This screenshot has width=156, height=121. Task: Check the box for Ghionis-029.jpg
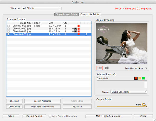(9, 34)
